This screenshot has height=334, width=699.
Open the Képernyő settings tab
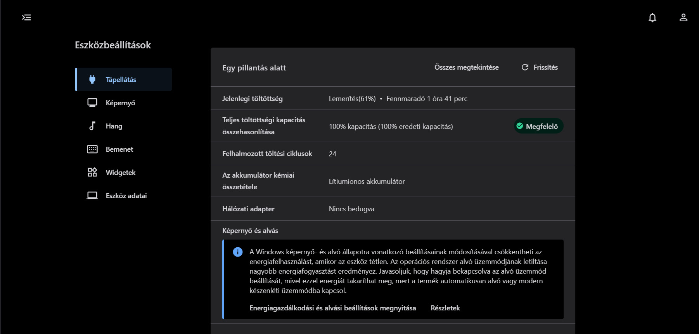(120, 103)
